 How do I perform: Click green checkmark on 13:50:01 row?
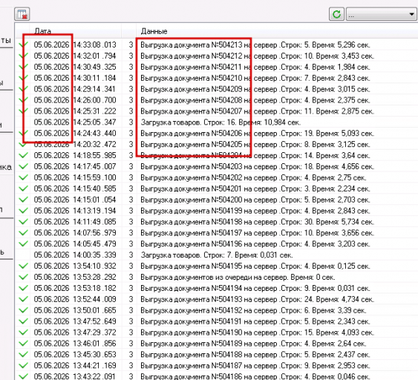pos(24,310)
